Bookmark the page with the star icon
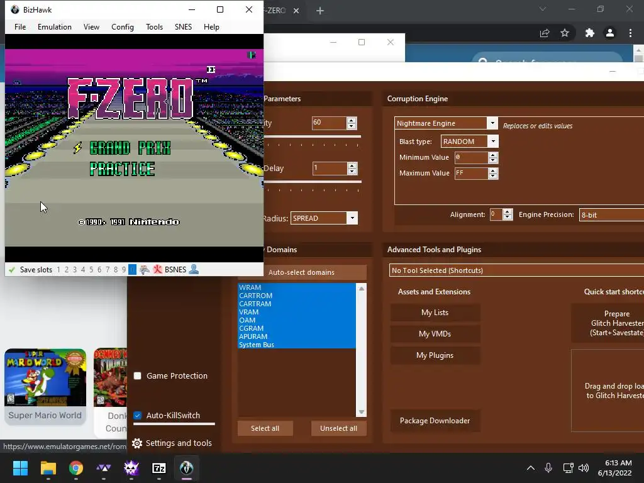Viewport: 644px width, 483px height. [565, 33]
